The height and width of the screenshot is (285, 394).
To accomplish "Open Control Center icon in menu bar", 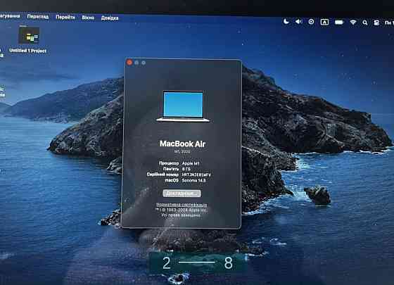I will (x=376, y=23).
